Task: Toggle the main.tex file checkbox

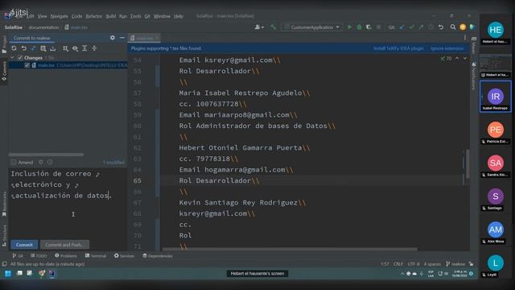Action: (27, 65)
